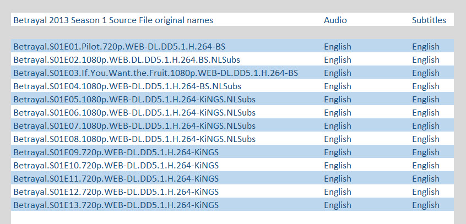Select the Betrayal.S01E09.720p KiNGS file name cell
The image size is (466, 224).
coord(116,152)
